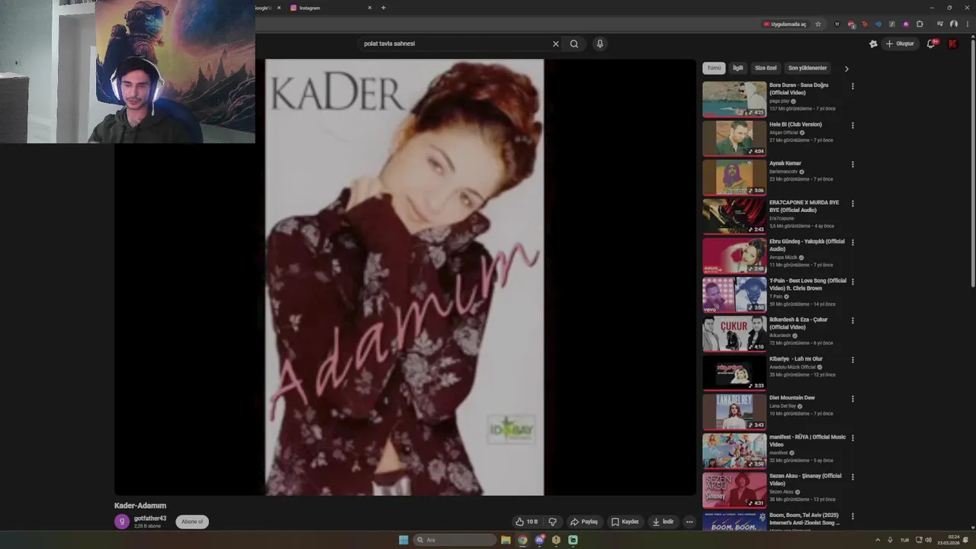Open options menu for T-Pain Best Love Song
Viewport: 976px width, 549px height.
[852, 281]
